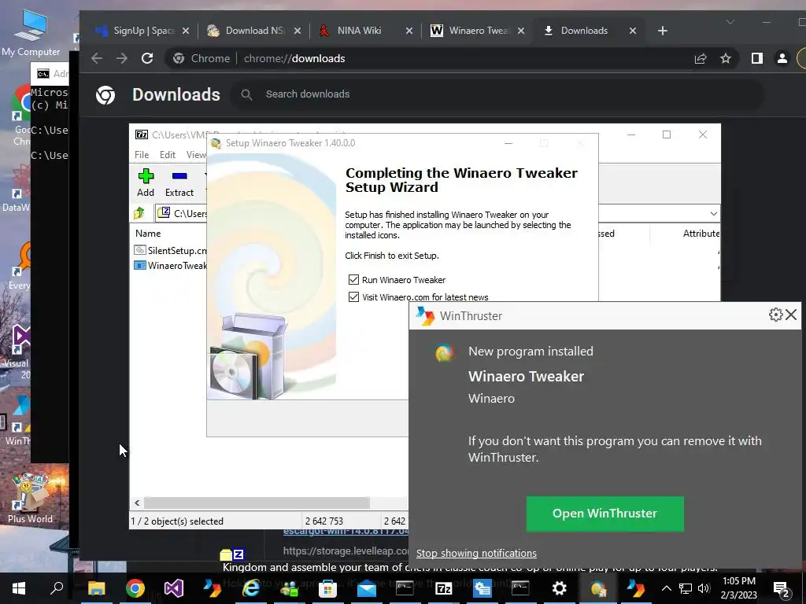This screenshot has height=604, width=806.
Task: Open Internet Explorer from the taskbar
Action: [x=251, y=588]
